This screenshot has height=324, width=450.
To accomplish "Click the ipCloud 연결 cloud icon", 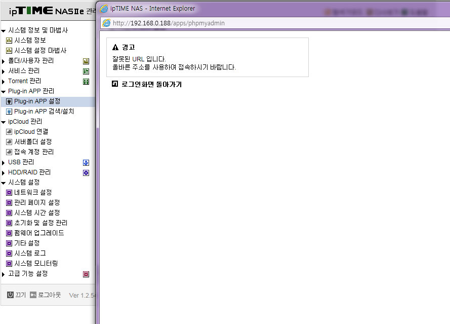I will click(9, 132).
